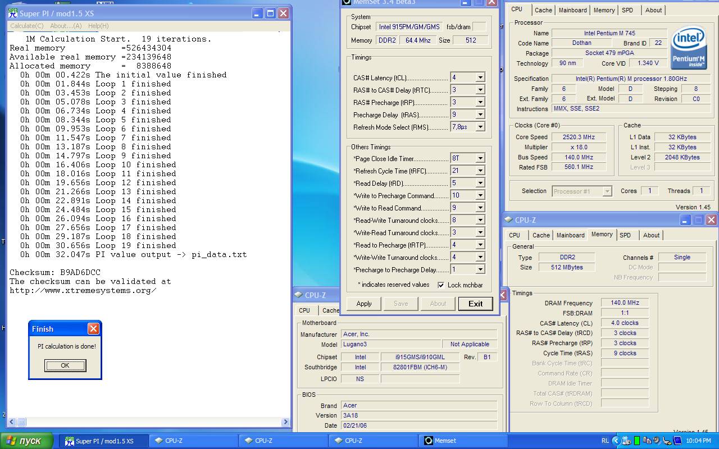Switch to Mainboard tab in top CPU-Z window
This screenshot has height=449, width=719.
click(x=573, y=10)
